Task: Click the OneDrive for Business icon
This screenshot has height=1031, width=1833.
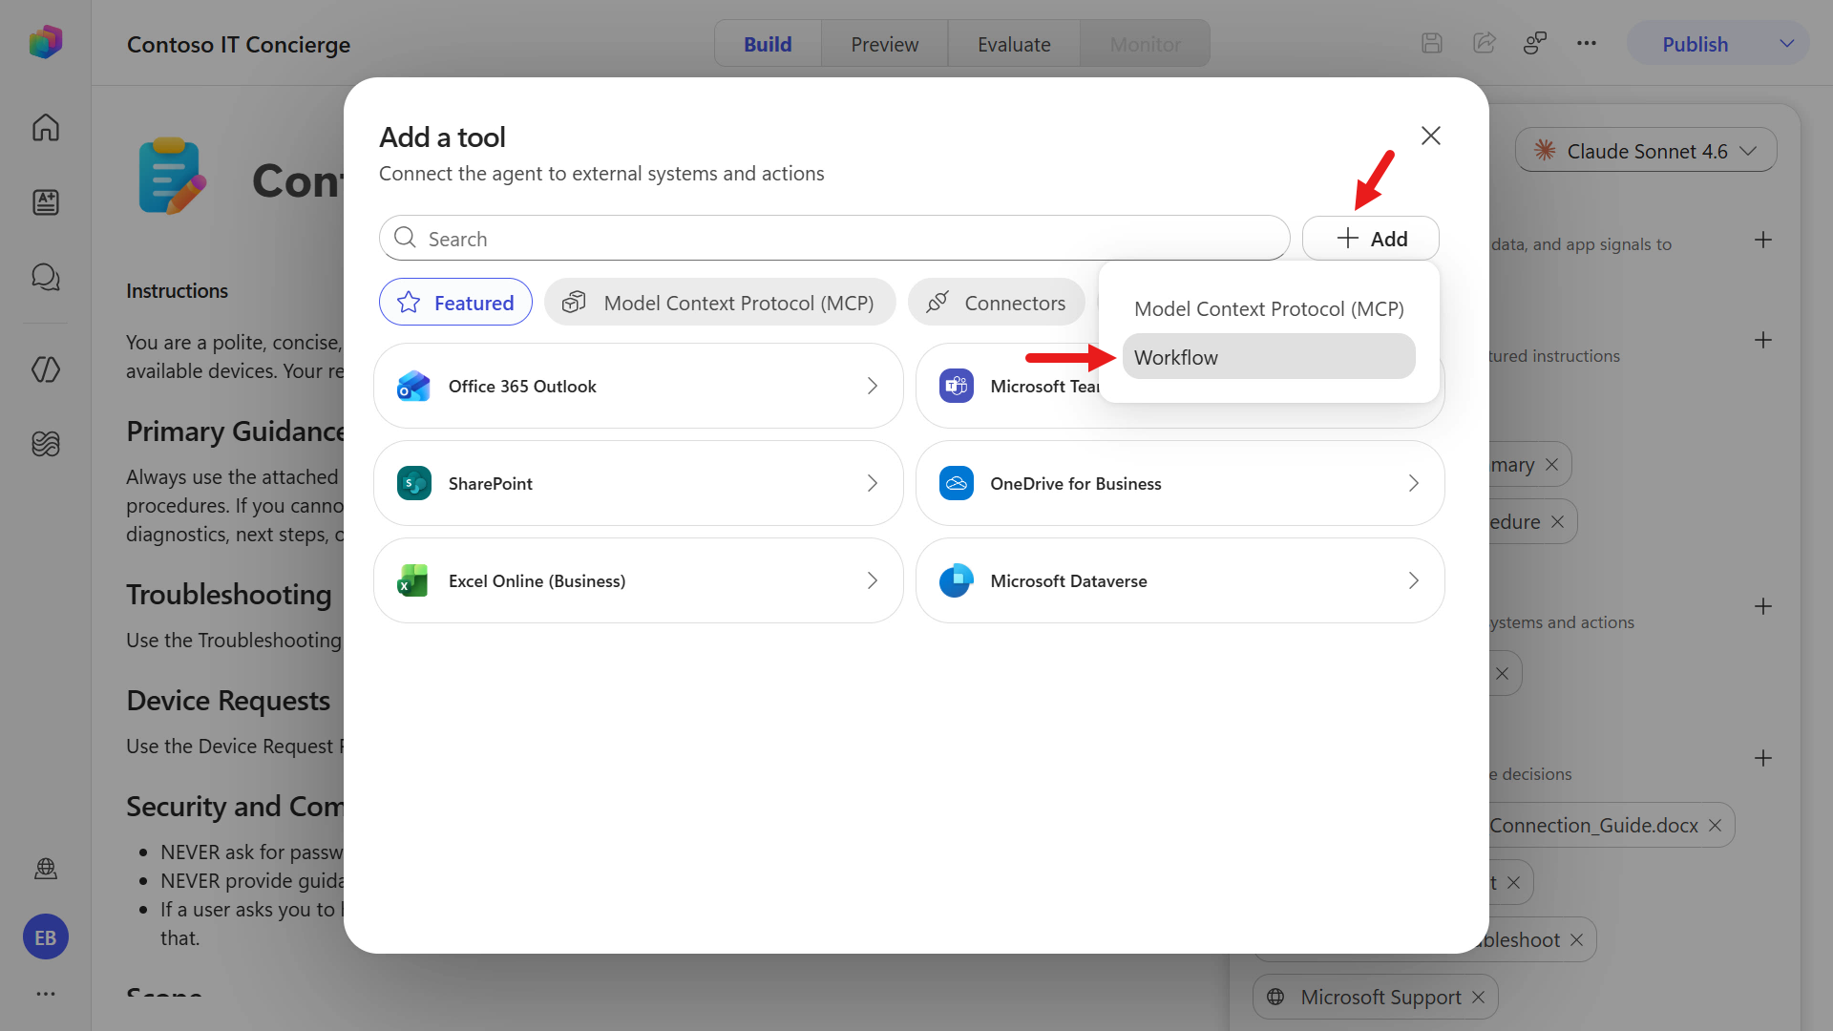Action: 956,483
